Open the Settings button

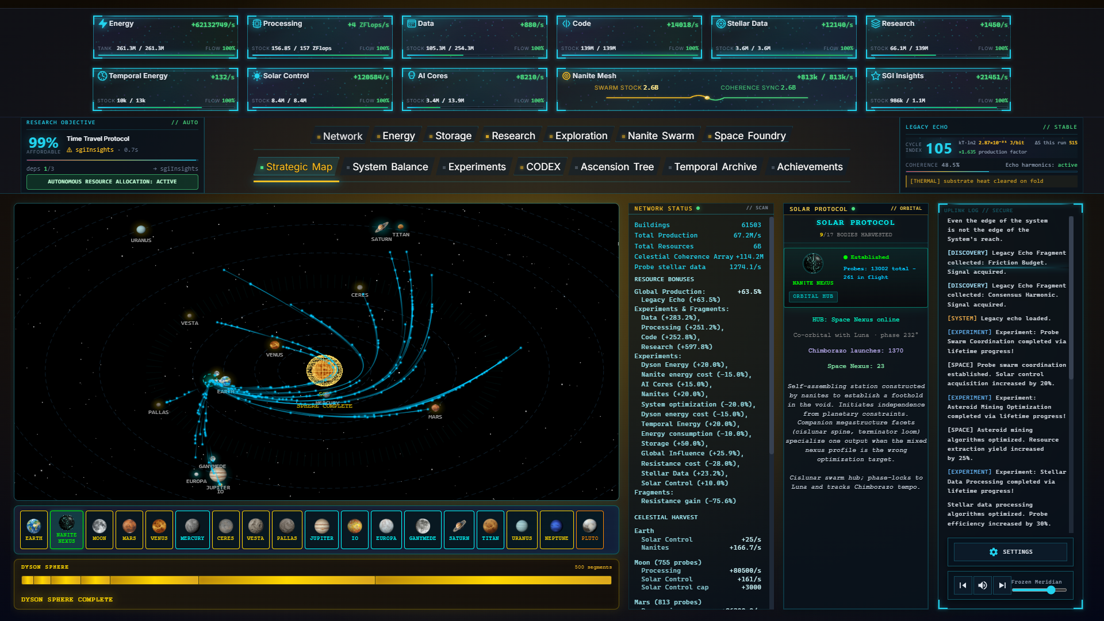point(1010,552)
